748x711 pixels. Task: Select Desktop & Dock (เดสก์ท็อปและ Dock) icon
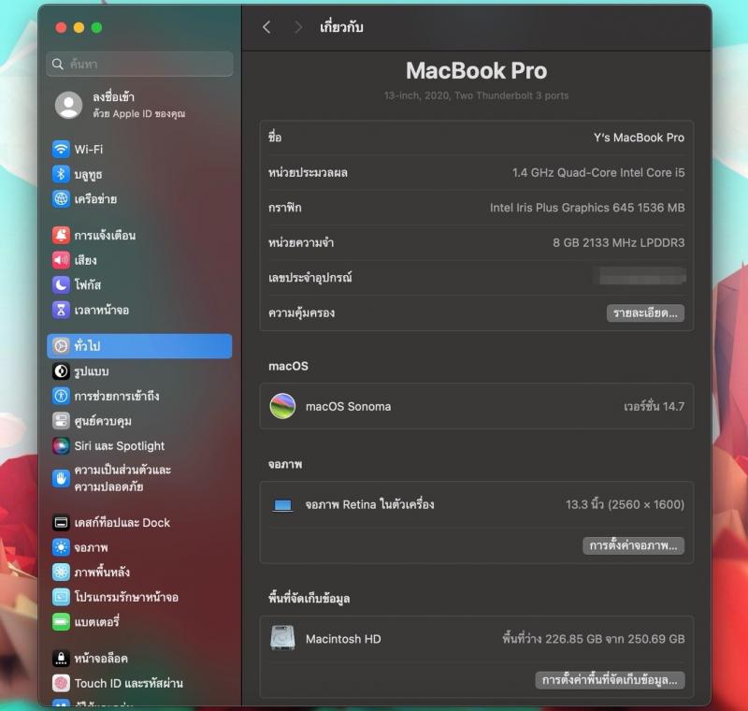pyautogui.click(x=61, y=523)
